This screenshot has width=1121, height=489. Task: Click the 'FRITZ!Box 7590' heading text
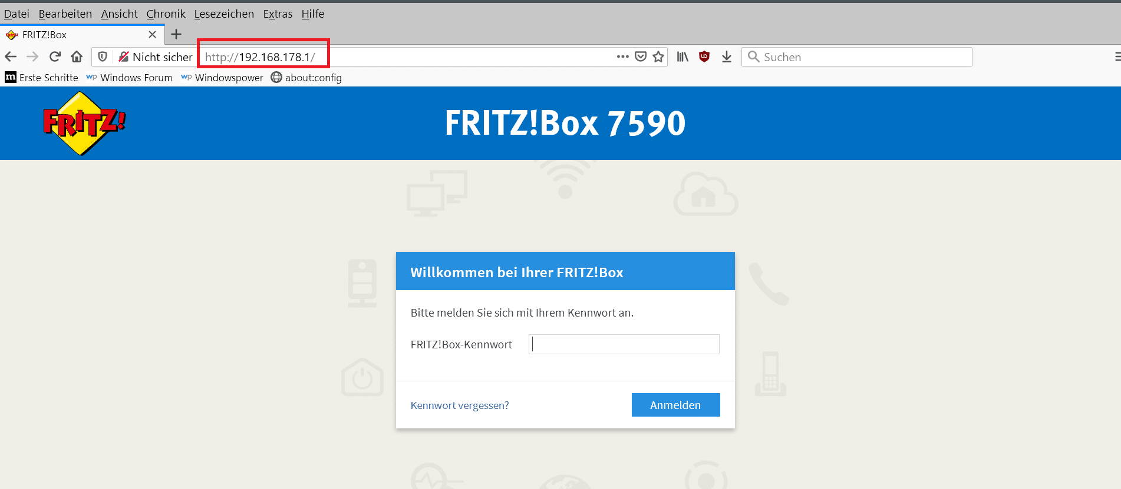coord(565,123)
